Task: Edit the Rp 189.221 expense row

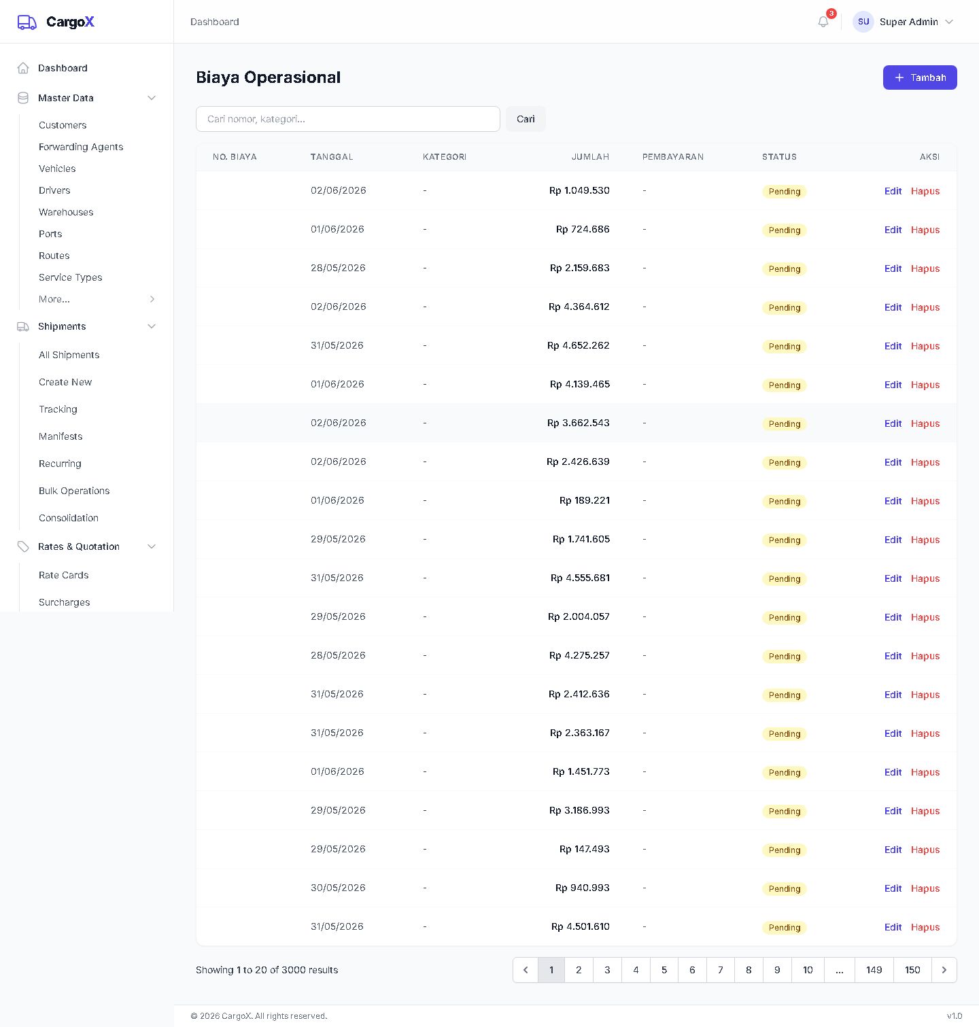Action: 893,501
